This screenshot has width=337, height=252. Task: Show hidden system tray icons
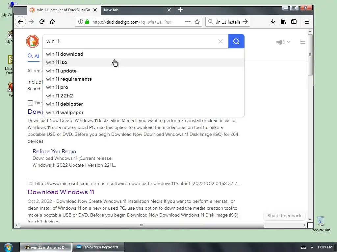pyautogui.click(x=312, y=247)
